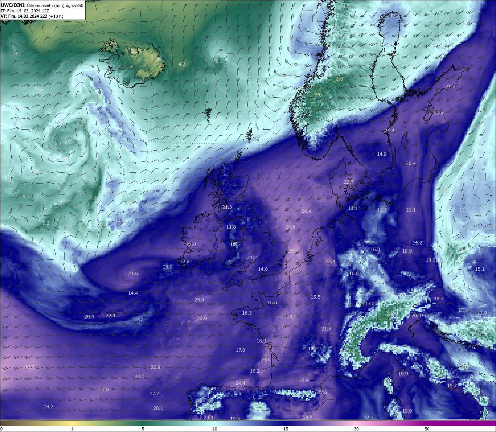Click the UWC/DINI Úrkomumætti title text
Image resolution: width=496 pixels, height=432 pixels.
(42, 5)
